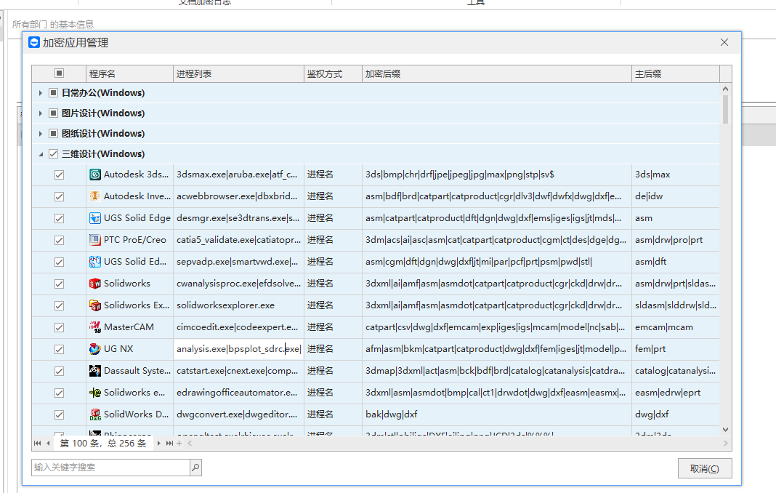Click the MasterCAM program icon

95,327
